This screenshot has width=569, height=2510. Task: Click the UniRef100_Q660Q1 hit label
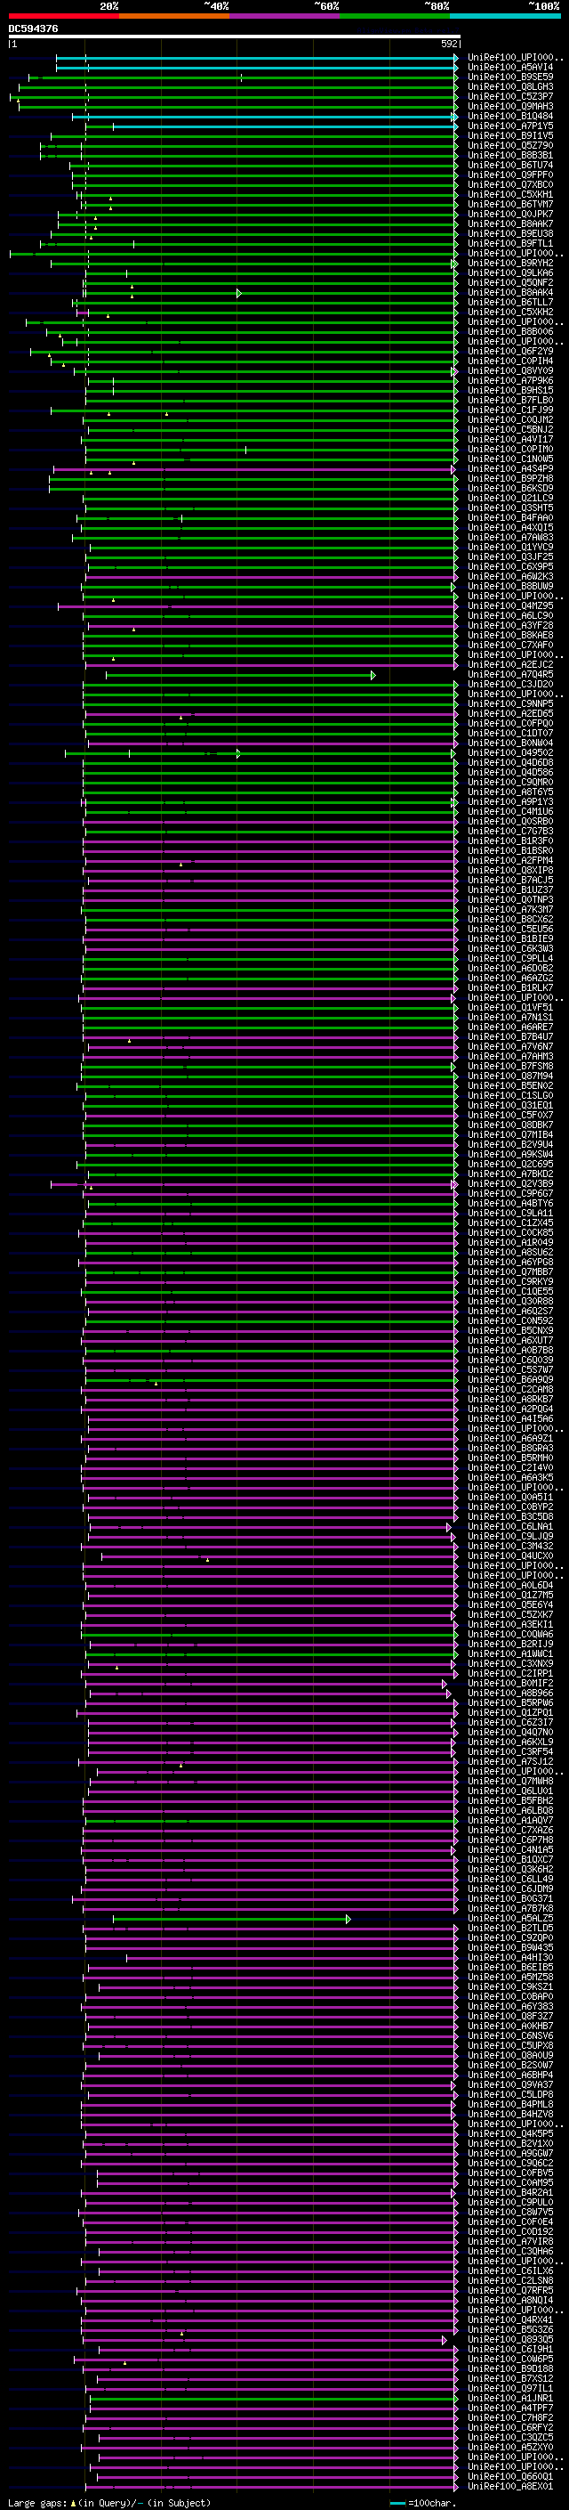point(510,2476)
